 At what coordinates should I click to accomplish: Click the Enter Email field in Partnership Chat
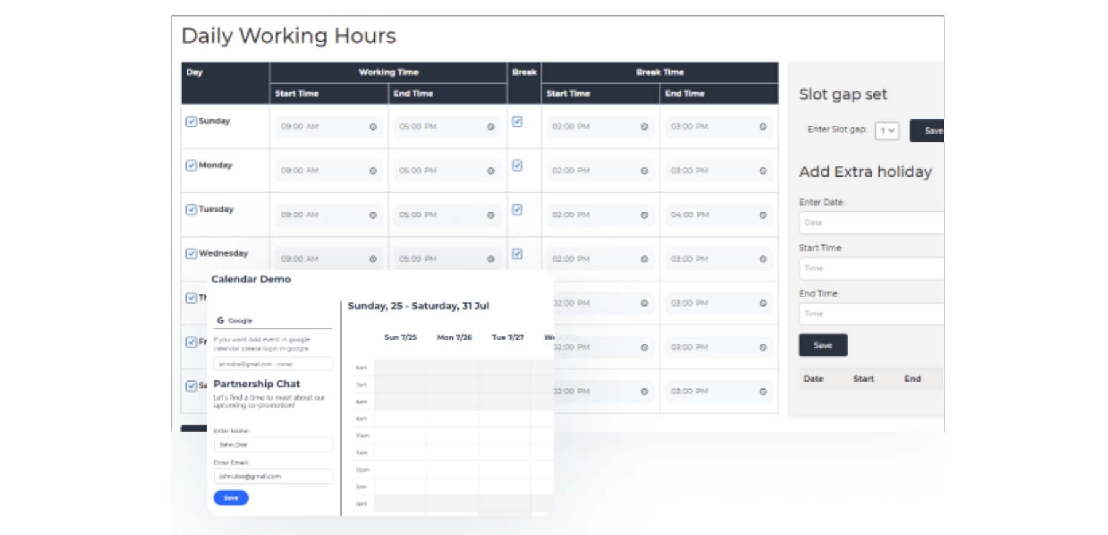point(273,476)
